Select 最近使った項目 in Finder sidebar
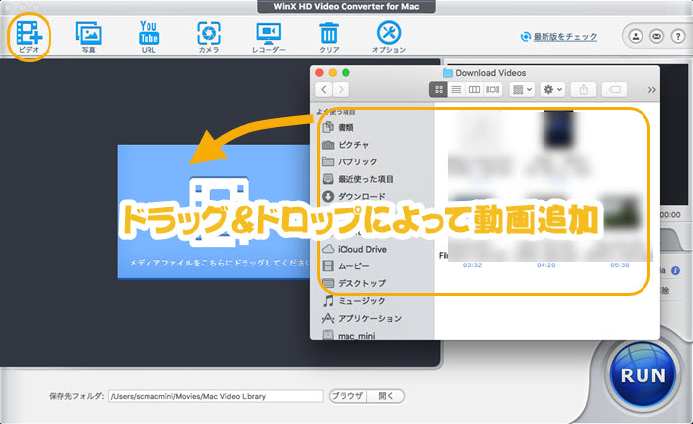This screenshot has height=424, width=693. click(x=358, y=179)
